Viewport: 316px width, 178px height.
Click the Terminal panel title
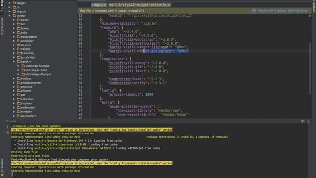[x=11, y=121]
